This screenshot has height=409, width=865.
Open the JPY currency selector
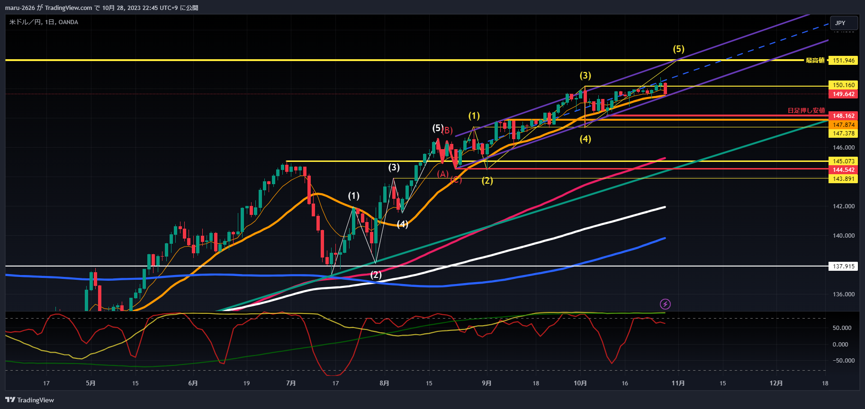(x=844, y=23)
